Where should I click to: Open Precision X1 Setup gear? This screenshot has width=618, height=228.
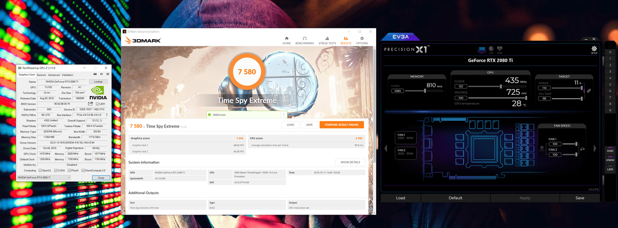point(594,50)
